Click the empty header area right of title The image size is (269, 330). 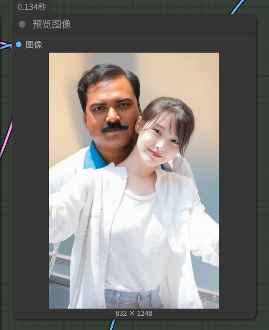click(x=178, y=25)
